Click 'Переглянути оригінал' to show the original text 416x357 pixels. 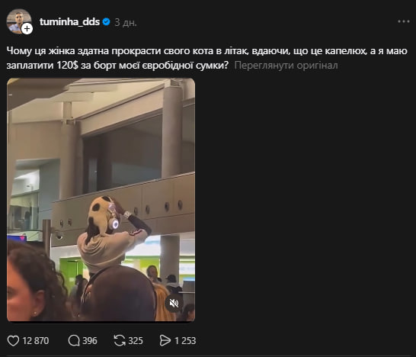[x=286, y=66]
